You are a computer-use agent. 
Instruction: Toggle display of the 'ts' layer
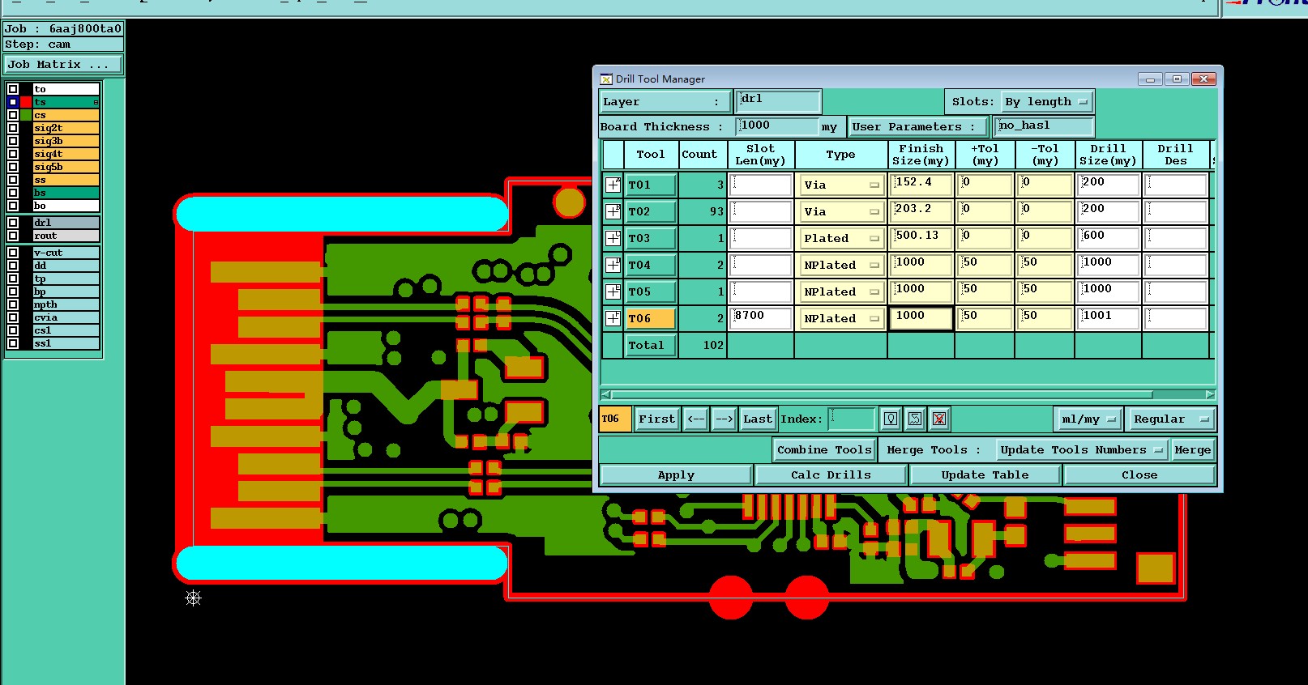tap(13, 102)
